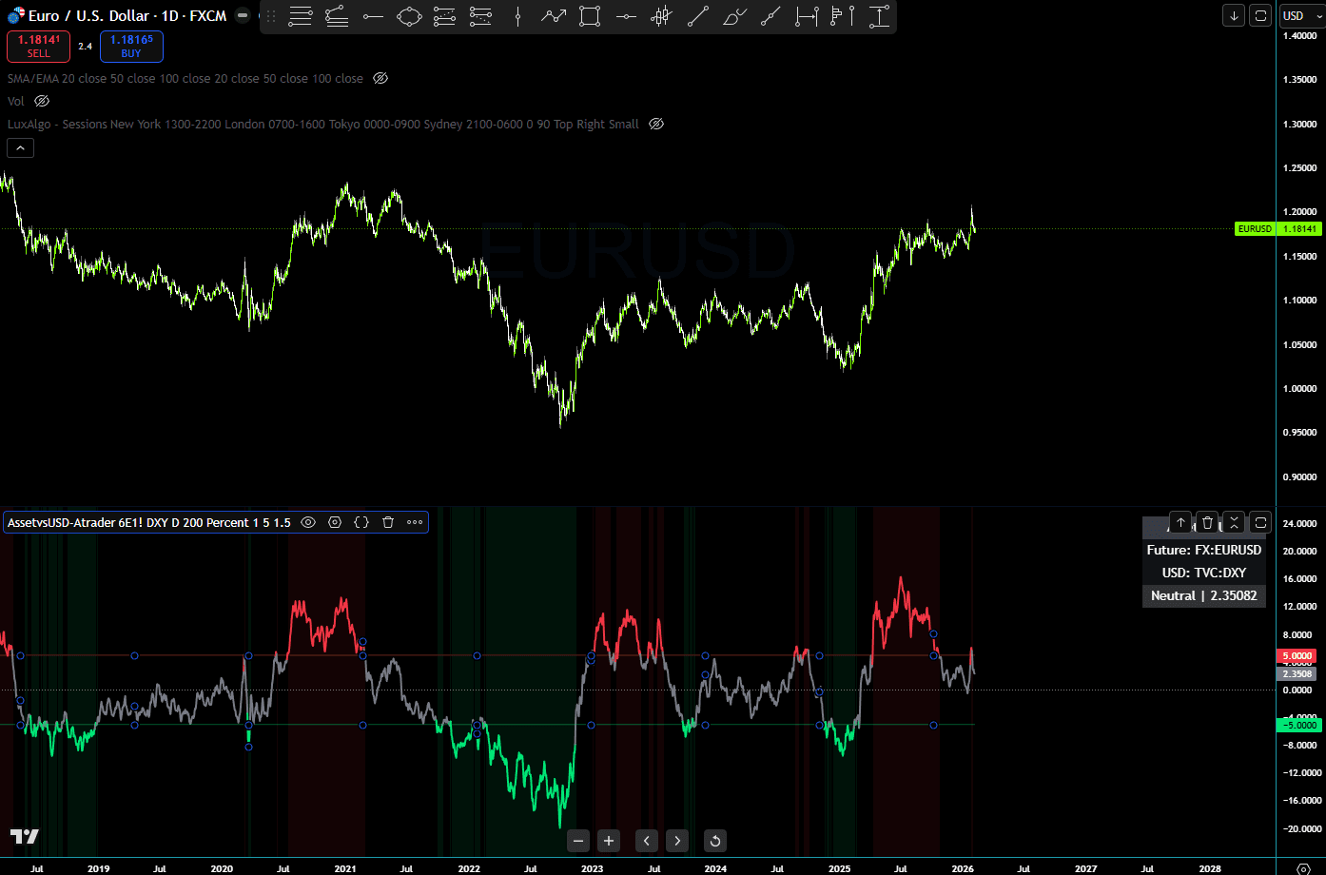This screenshot has width=1326, height=875.
Task: Click the zoom in plus button
Action: coord(609,841)
